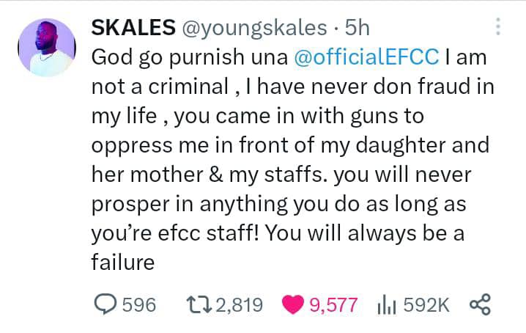
Task: Follow the @officialEFCC mention link
Action: [366, 56]
